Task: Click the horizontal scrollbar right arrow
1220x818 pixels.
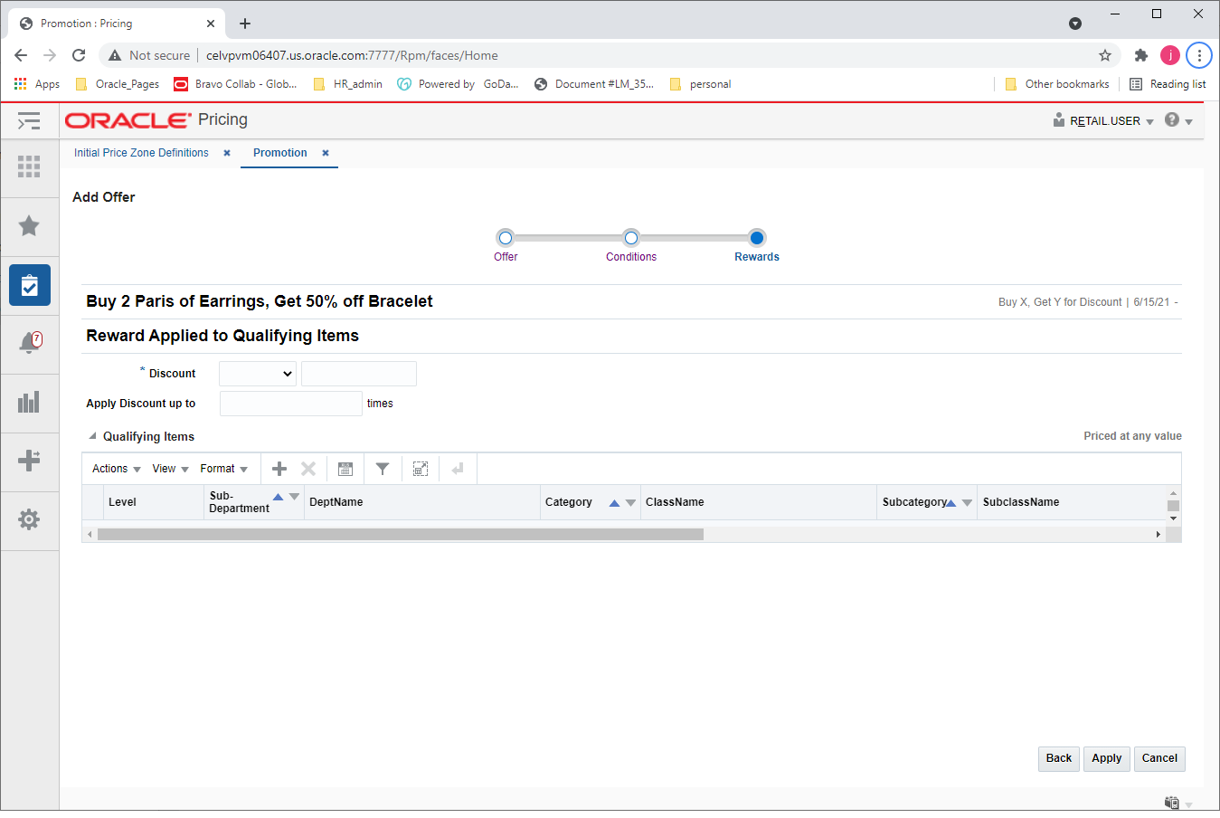Action: (x=1159, y=535)
